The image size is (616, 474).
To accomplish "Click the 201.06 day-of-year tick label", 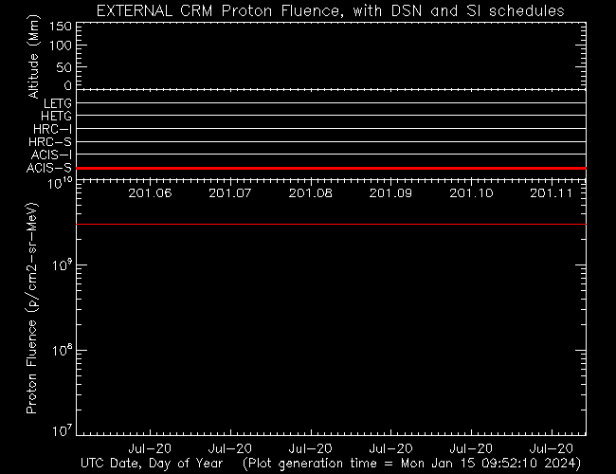I will coord(150,193).
